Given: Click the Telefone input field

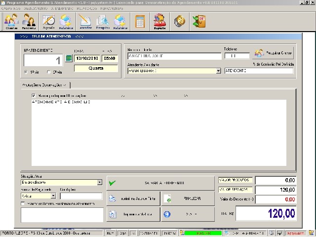Looking at the screenshot, I should click(x=237, y=56).
